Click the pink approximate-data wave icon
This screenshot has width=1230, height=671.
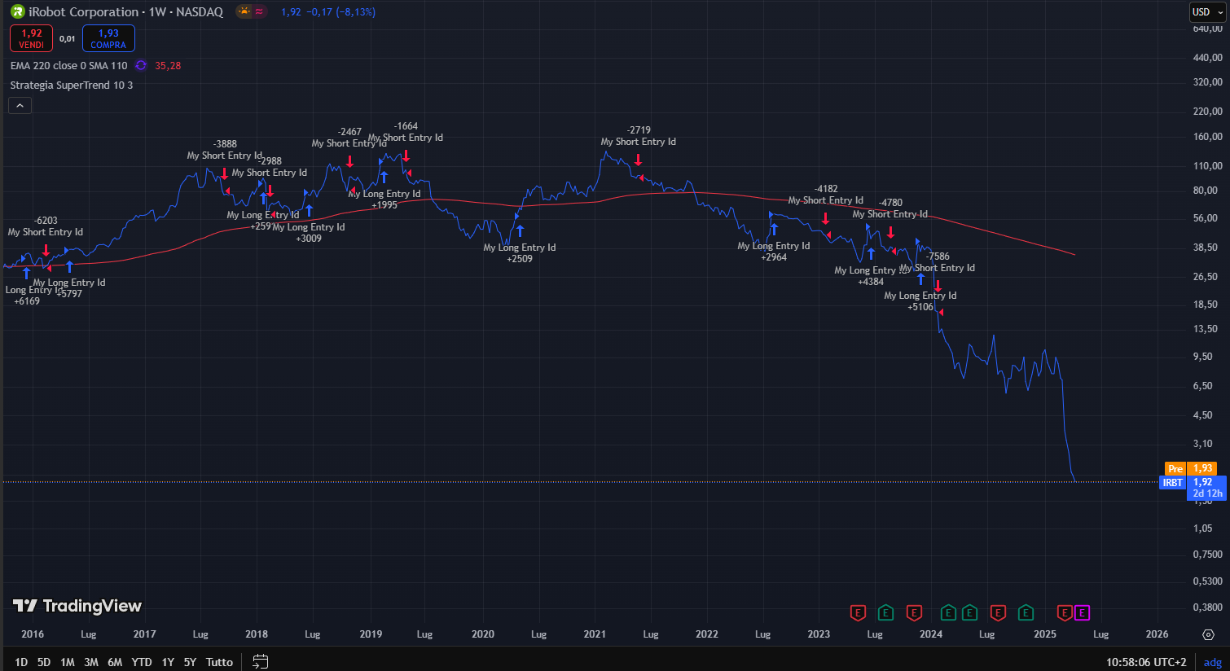click(259, 11)
